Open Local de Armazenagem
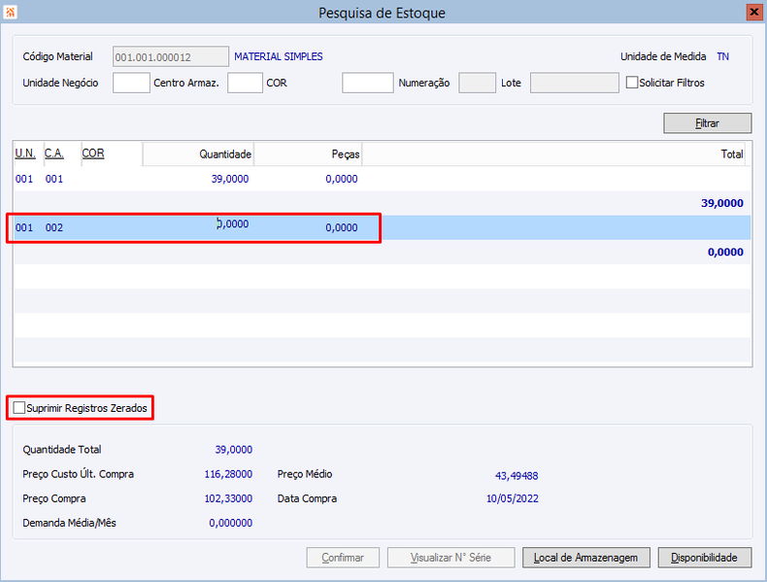 click(x=586, y=558)
